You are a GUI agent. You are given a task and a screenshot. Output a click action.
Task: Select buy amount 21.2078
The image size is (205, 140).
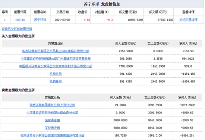[x=120, y=105]
